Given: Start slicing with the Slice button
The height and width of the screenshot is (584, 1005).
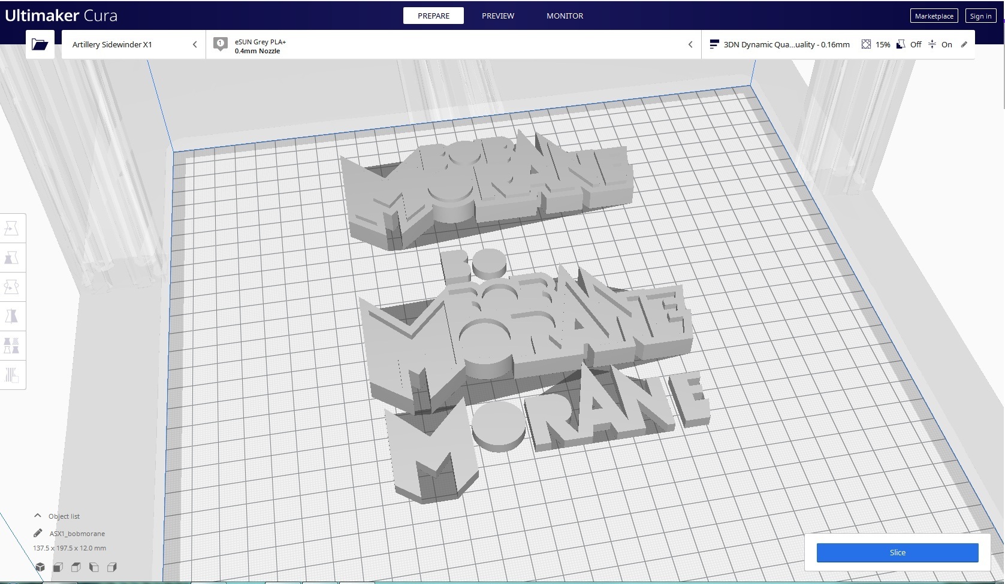Looking at the screenshot, I should click(x=897, y=552).
